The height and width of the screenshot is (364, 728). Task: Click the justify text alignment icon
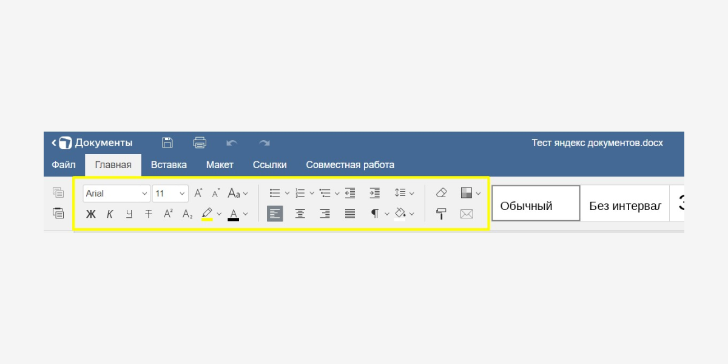[350, 214]
